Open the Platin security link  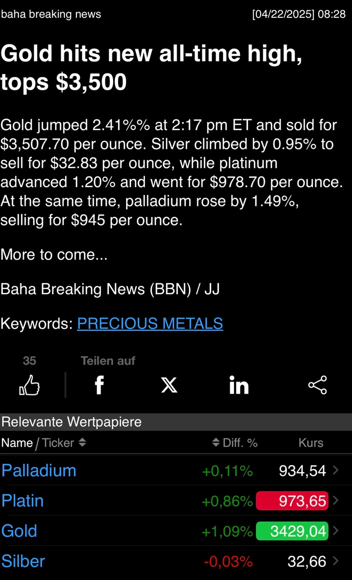pos(23,501)
